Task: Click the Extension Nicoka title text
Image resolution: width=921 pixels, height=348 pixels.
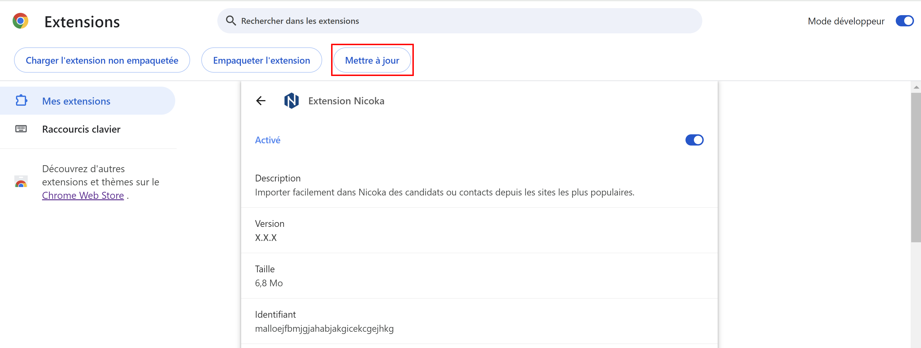Action: point(346,101)
